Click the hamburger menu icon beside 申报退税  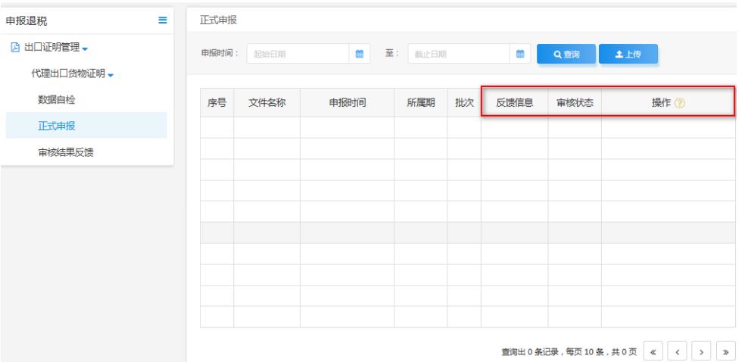tap(162, 19)
